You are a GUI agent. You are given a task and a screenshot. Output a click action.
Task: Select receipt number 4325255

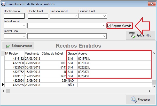tap(18, 85)
